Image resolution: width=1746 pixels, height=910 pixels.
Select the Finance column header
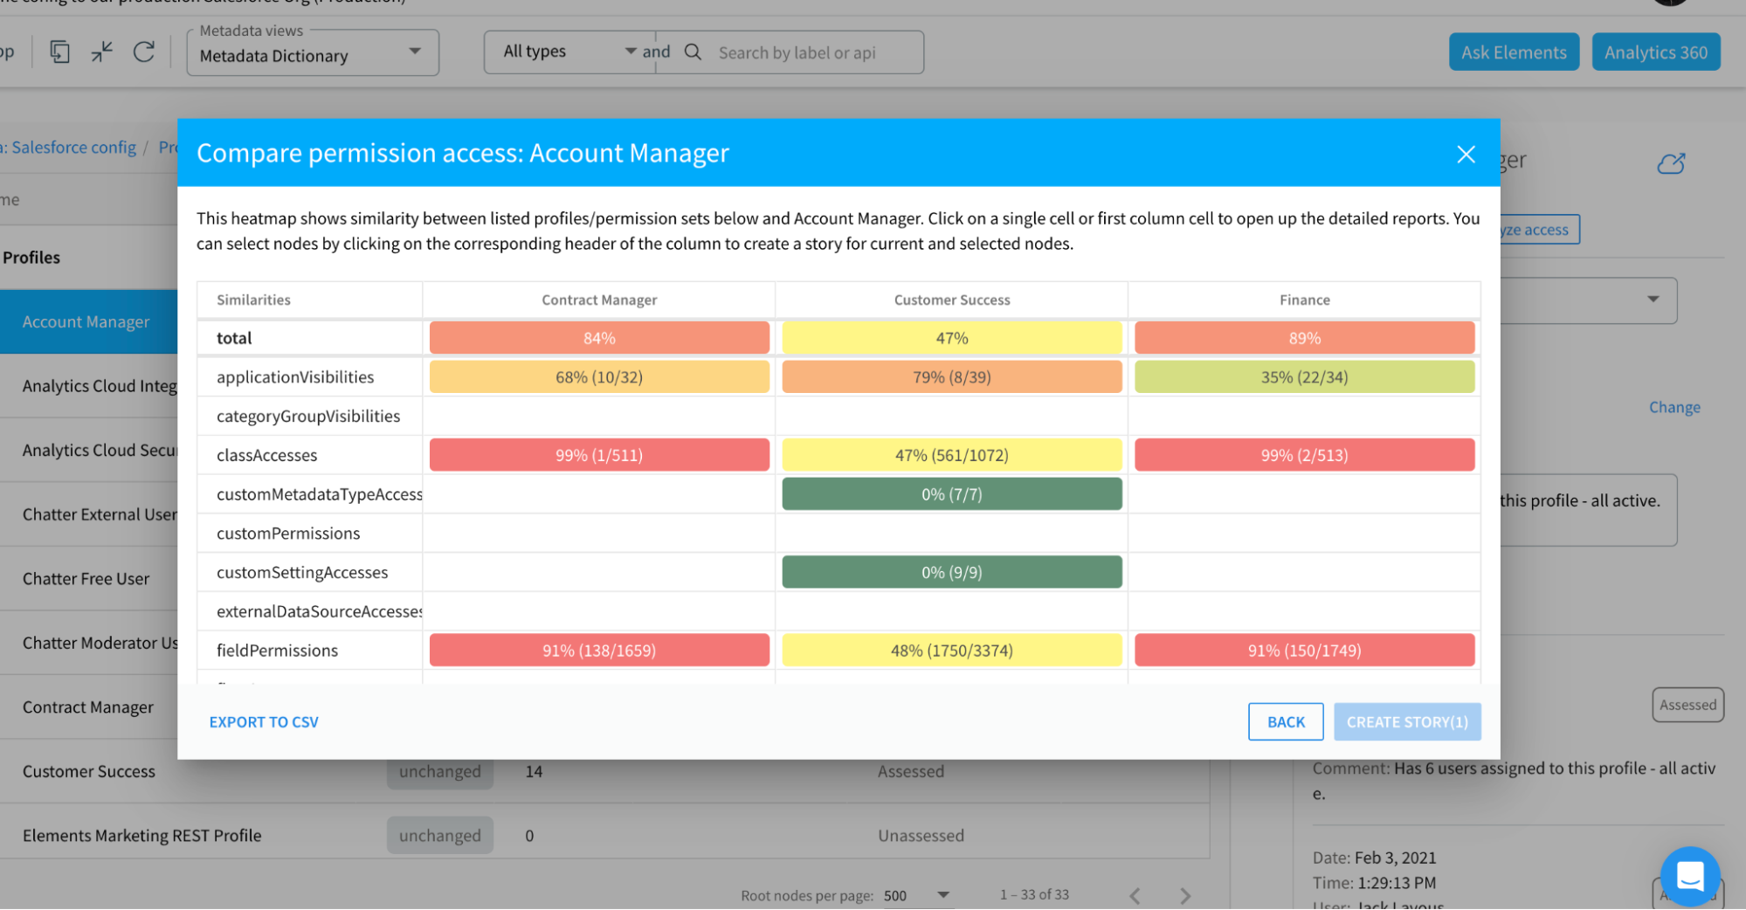pos(1304,300)
